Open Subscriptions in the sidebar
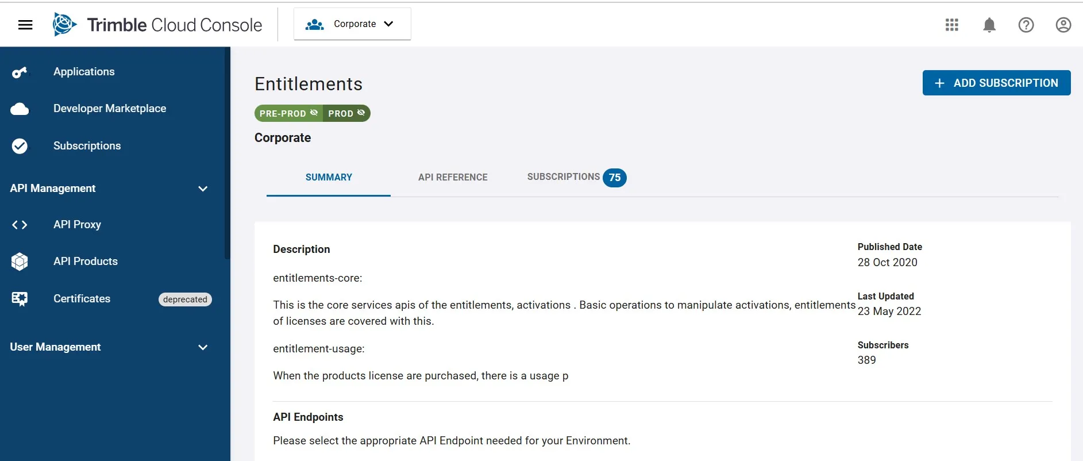The width and height of the screenshot is (1083, 461). 87,146
